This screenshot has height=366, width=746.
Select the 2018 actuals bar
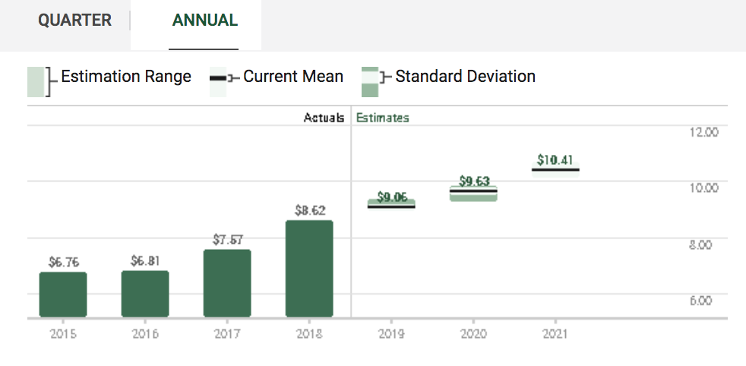(309, 269)
